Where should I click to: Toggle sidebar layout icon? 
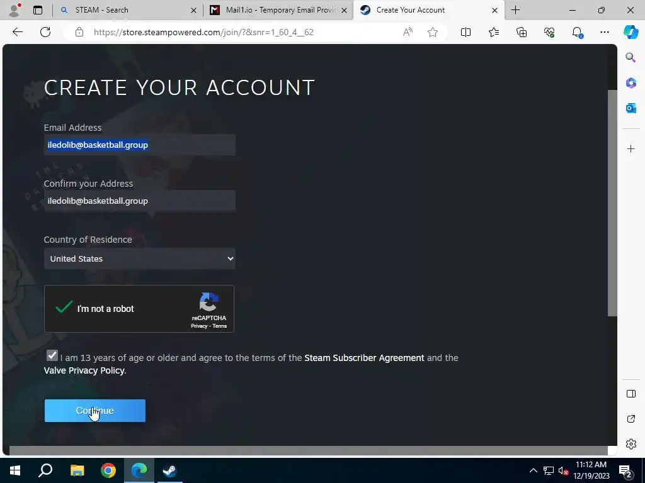tap(631, 394)
